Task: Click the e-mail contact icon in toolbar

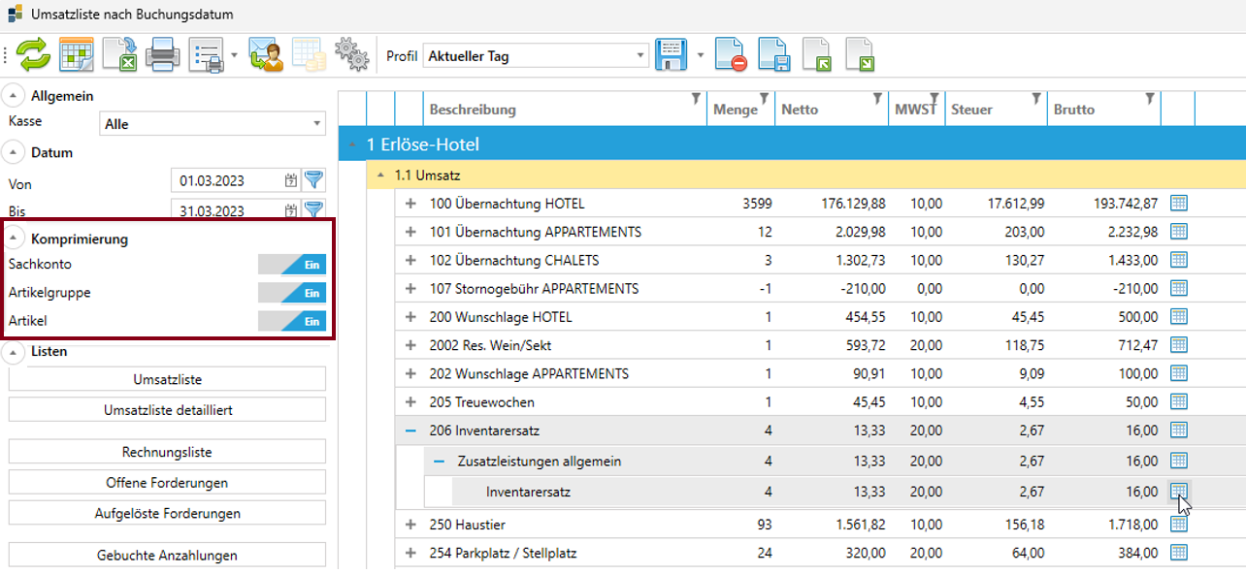Action: (x=265, y=55)
